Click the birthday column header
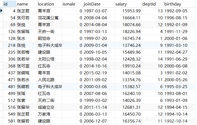 tap(179, 4)
